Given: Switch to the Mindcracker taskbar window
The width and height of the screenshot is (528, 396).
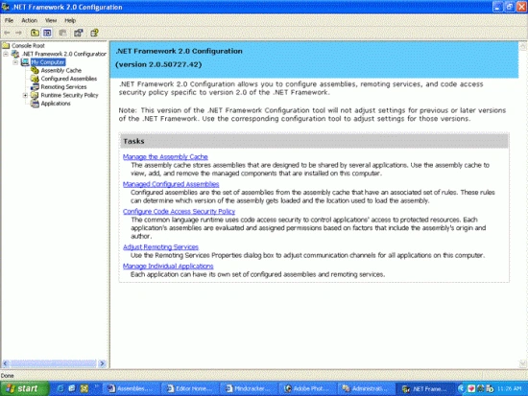Looking at the screenshot, I should (x=250, y=388).
